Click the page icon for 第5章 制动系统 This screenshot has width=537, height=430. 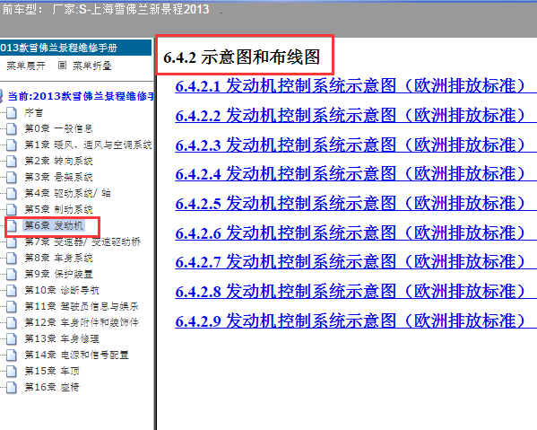12,209
